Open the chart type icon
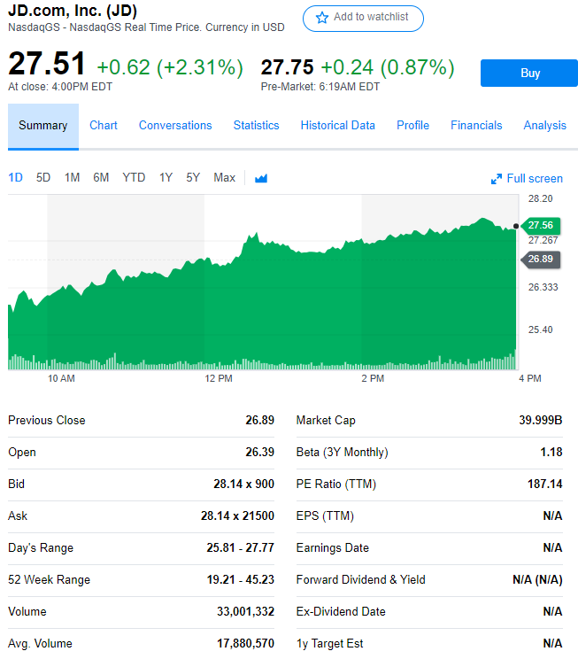This screenshot has width=578, height=659. [x=261, y=178]
